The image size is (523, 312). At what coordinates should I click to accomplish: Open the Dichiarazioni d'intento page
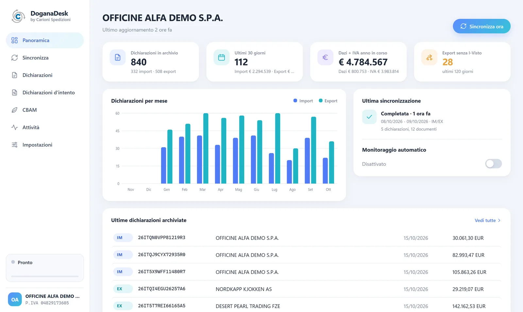pos(45,93)
